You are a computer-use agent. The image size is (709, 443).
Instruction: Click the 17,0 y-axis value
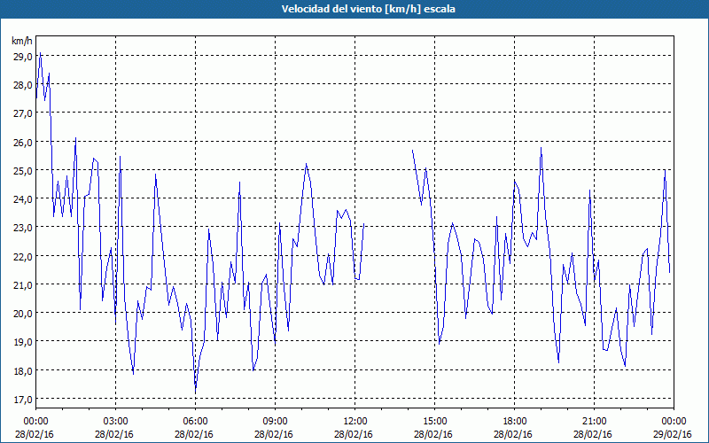[x=23, y=400]
